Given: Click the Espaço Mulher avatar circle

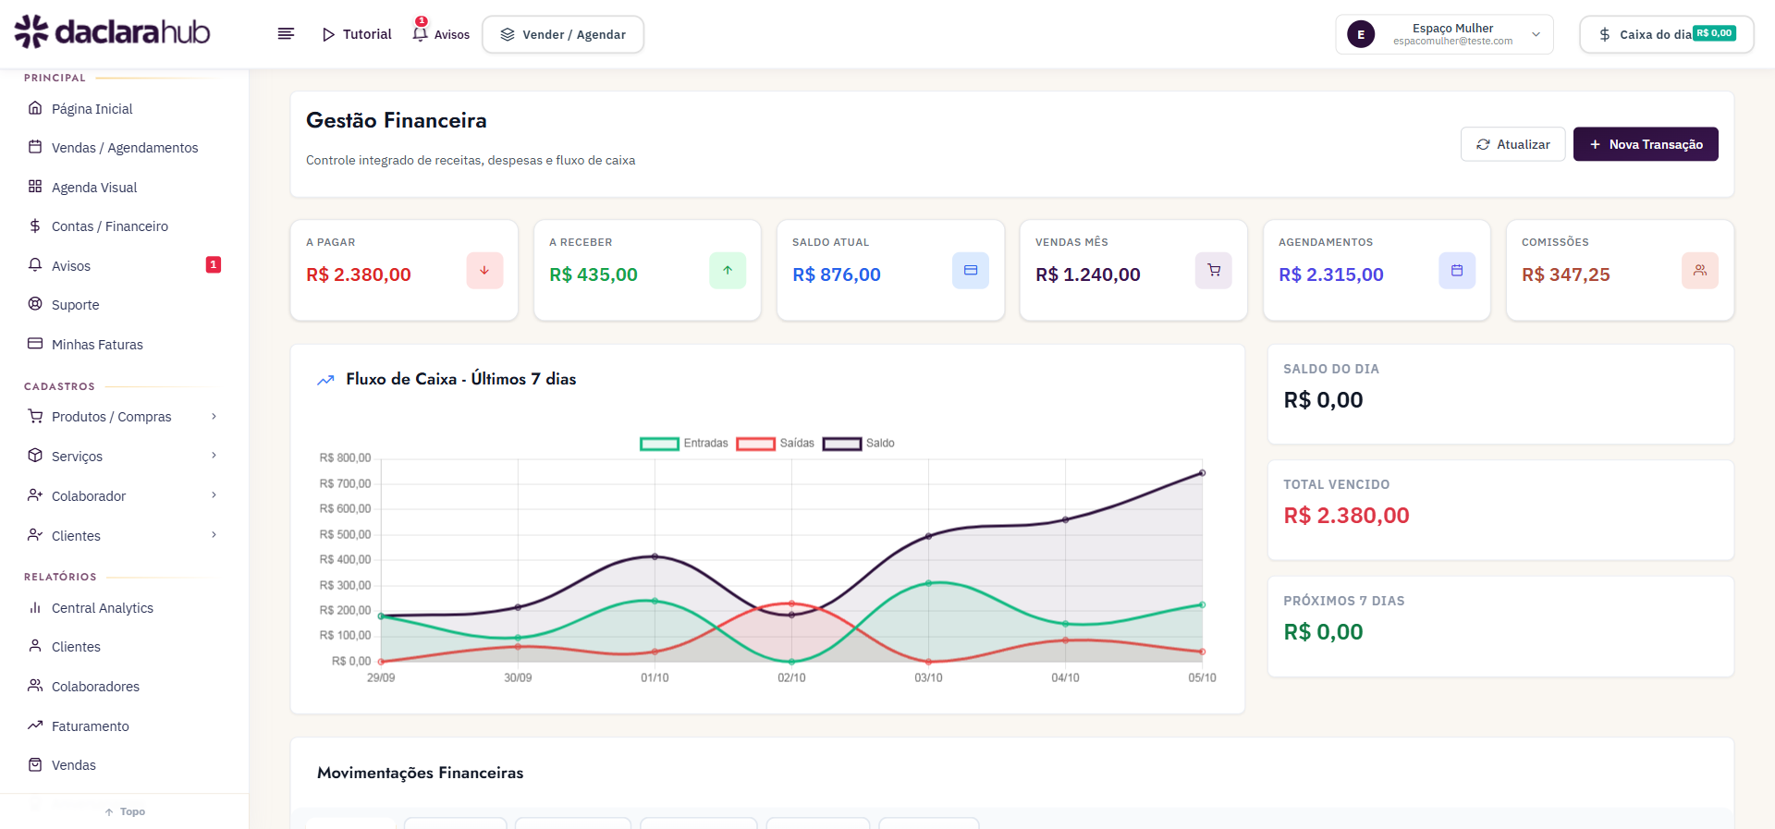Looking at the screenshot, I should pyautogui.click(x=1361, y=34).
